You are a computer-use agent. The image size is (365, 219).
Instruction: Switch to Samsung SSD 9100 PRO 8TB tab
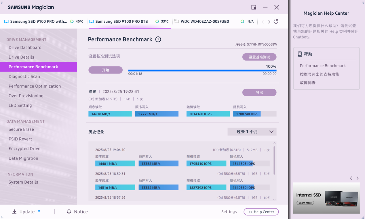pyautogui.click(x=121, y=22)
